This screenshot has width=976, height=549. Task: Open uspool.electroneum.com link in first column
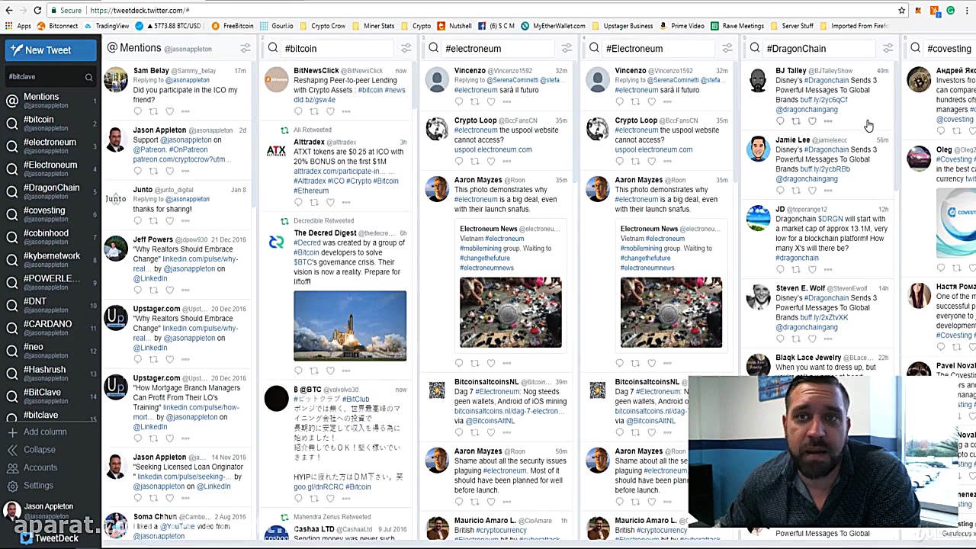(493, 149)
